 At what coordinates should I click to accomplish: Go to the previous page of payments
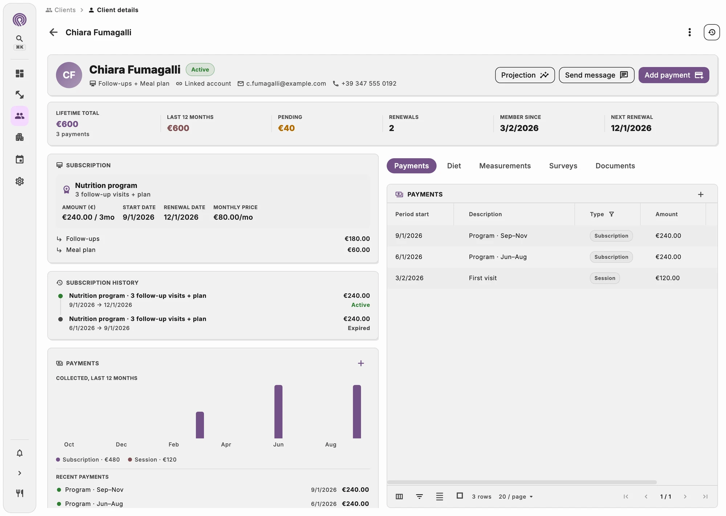pyautogui.click(x=646, y=497)
